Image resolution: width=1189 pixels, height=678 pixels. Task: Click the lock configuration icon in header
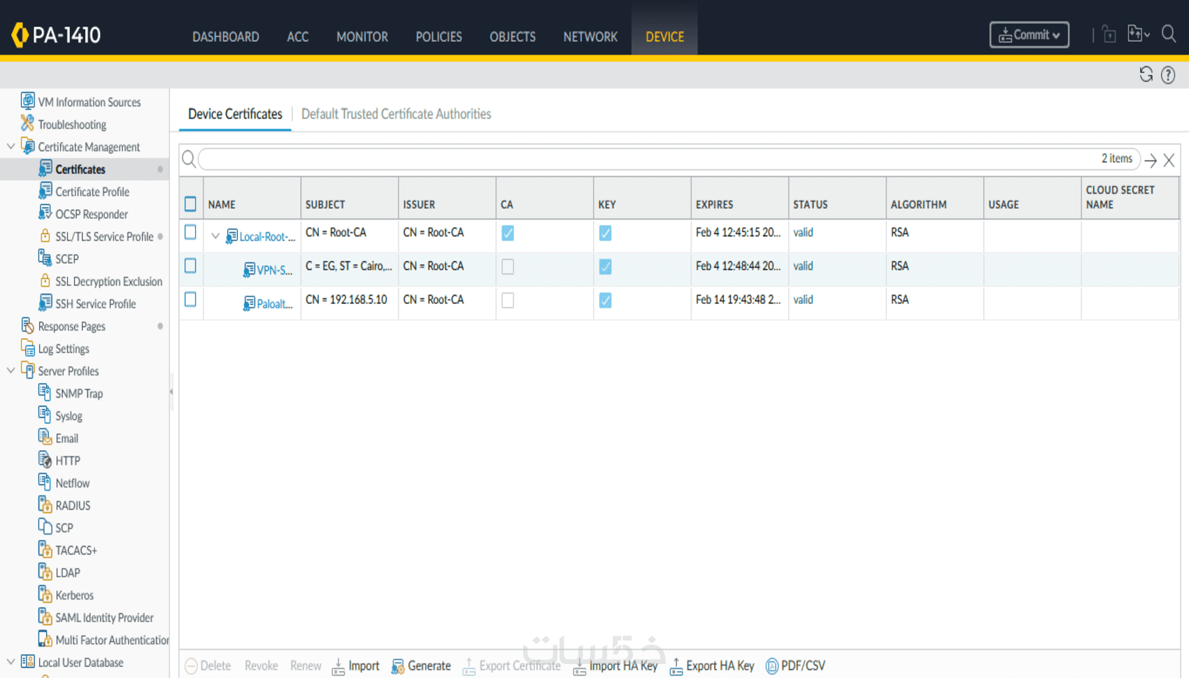point(1109,34)
